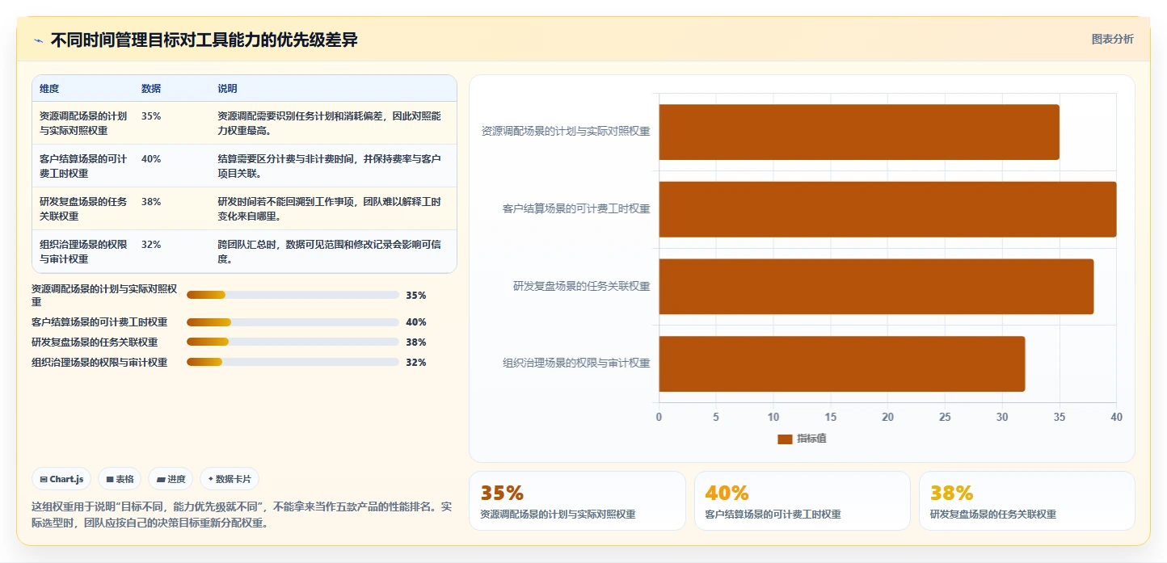Click the page title 不同时间管理目标对工具能力的优先级差异
The width and height of the screenshot is (1167, 563).
[x=204, y=40]
